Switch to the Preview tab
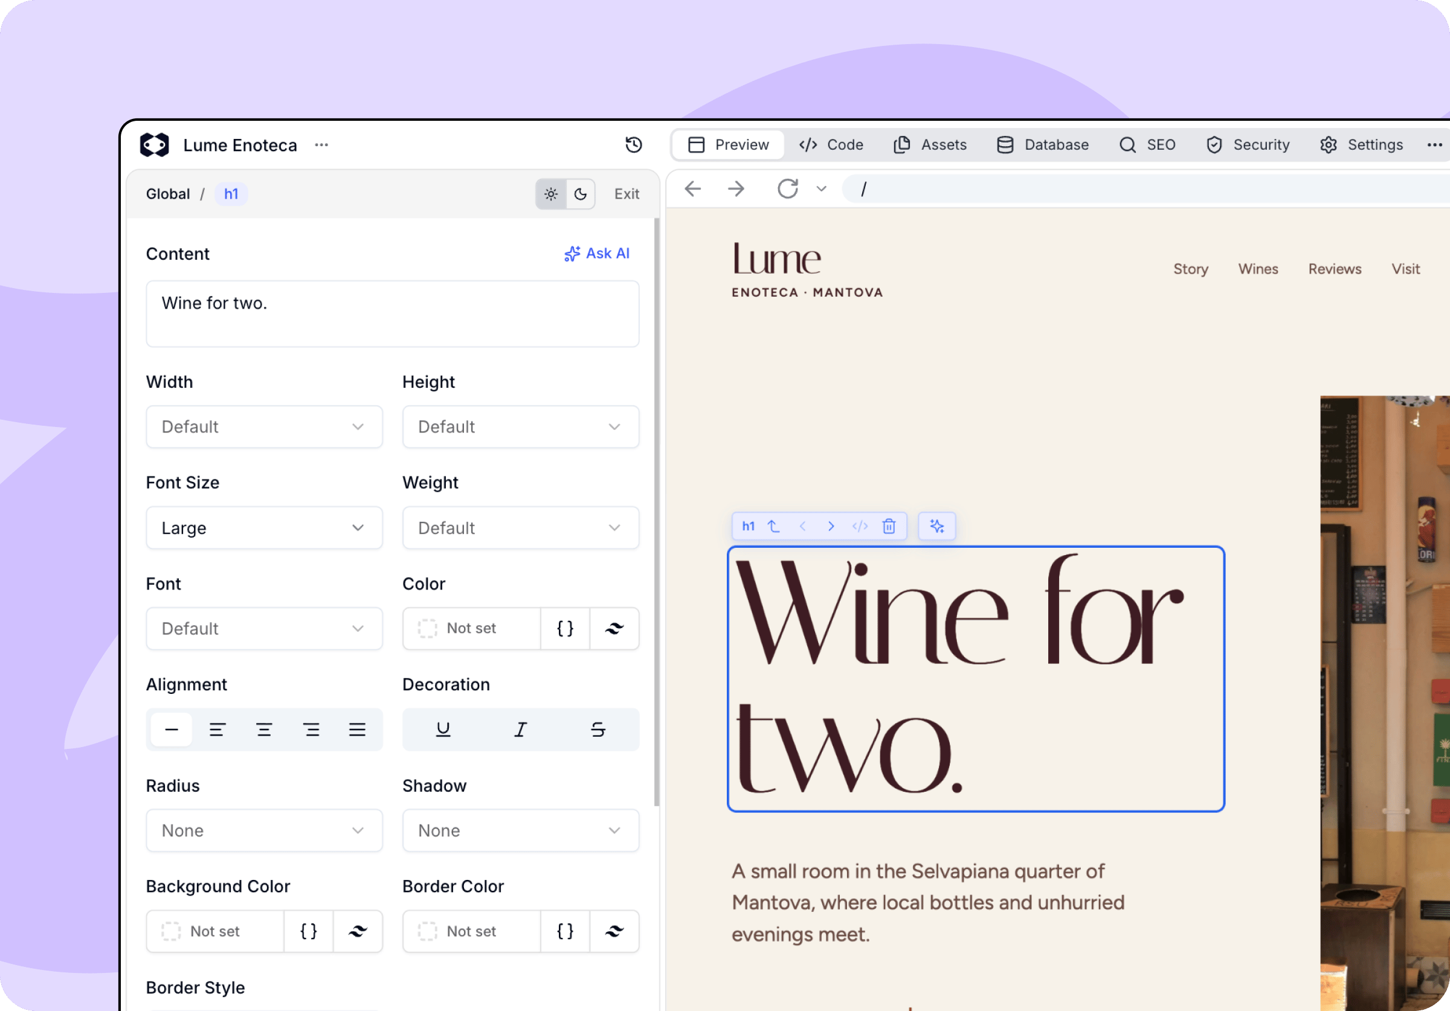This screenshot has height=1011, width=1450. click(x=728, y=144)
